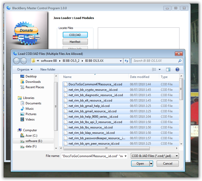
Task: Sort files by Type column header
Action: tap(169, 77)
